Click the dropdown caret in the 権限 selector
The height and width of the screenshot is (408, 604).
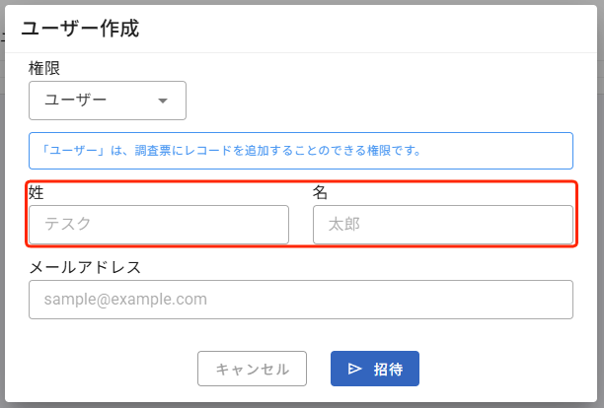(163, 101)
